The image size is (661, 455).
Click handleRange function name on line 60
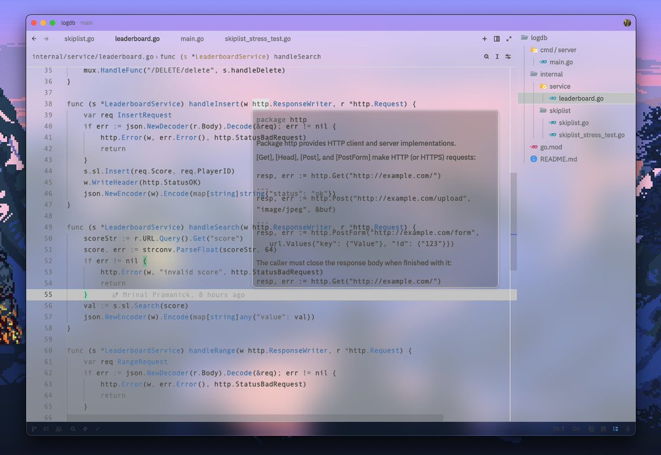pos(212,350)
